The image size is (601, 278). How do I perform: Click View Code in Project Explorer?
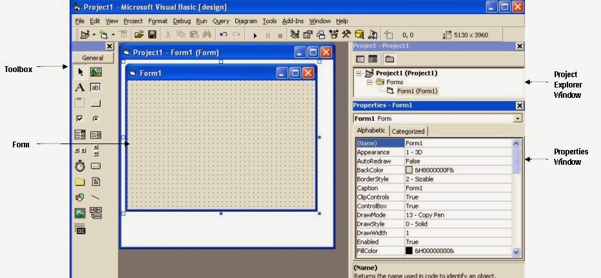pyautogui.click(x=360, y=59)
